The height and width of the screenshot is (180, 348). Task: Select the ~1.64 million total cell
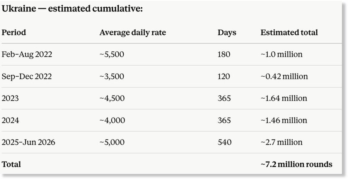click(x=284, y=98)
